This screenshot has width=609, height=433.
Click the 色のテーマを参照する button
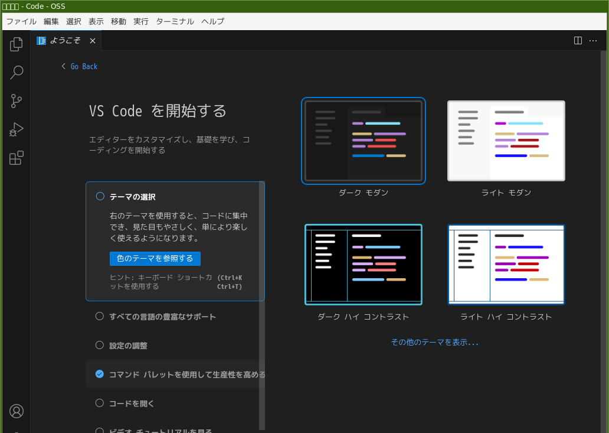point(155,259)
